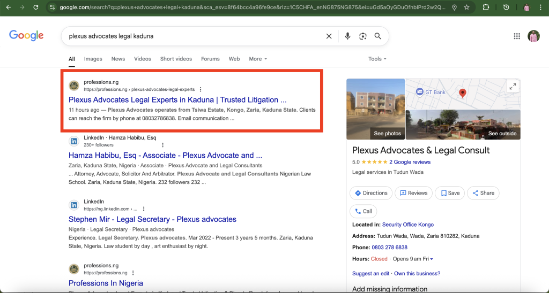Switch to the Web tab
Image resolution: width=549 pixels, height=293 pixels.
click(234, 59)
